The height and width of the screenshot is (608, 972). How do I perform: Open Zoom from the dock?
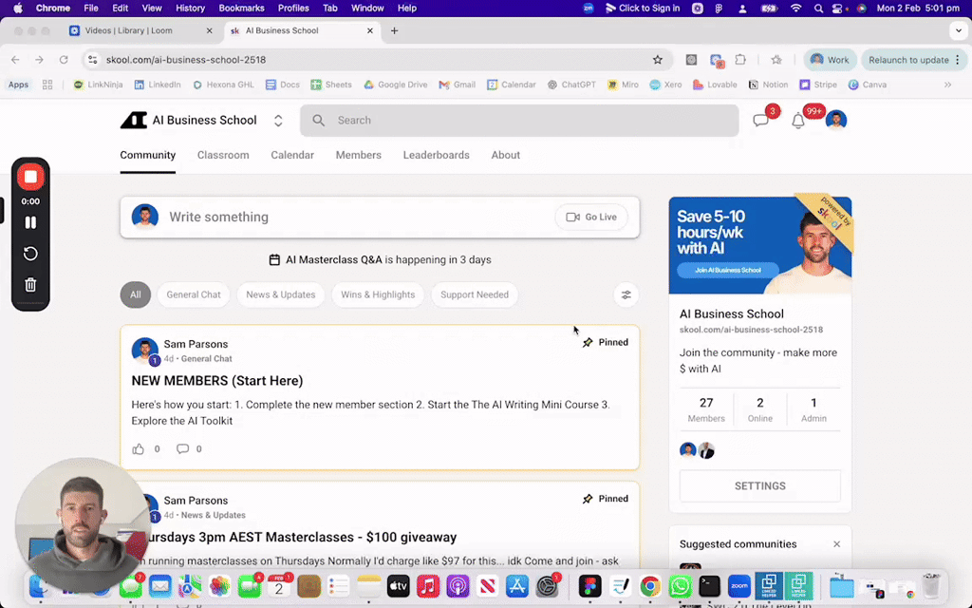point(738,585)
